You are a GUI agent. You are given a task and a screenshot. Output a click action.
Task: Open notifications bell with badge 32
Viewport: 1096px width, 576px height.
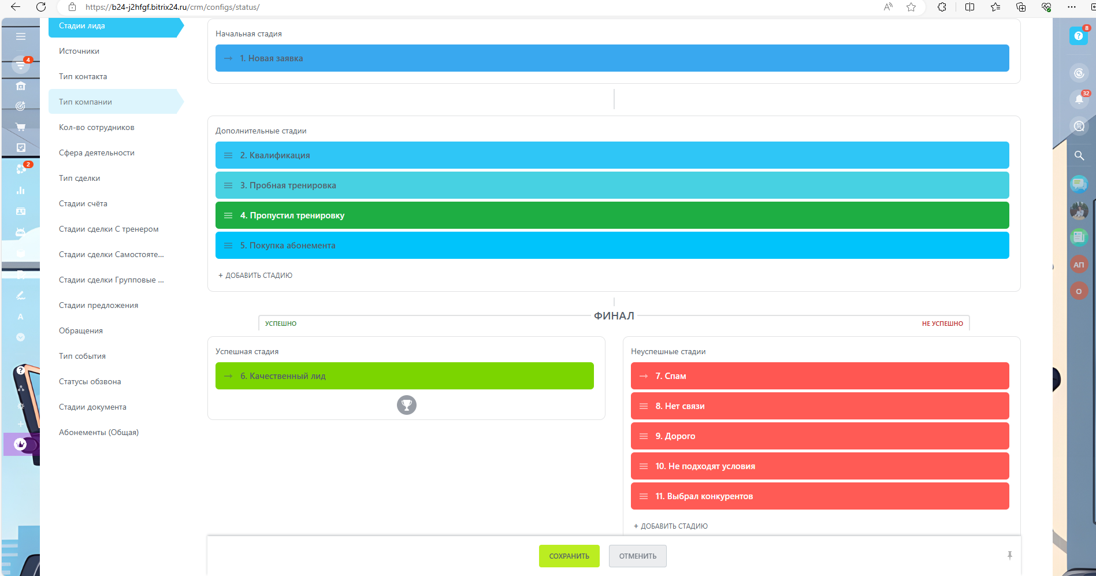(x=1079, y=99)
